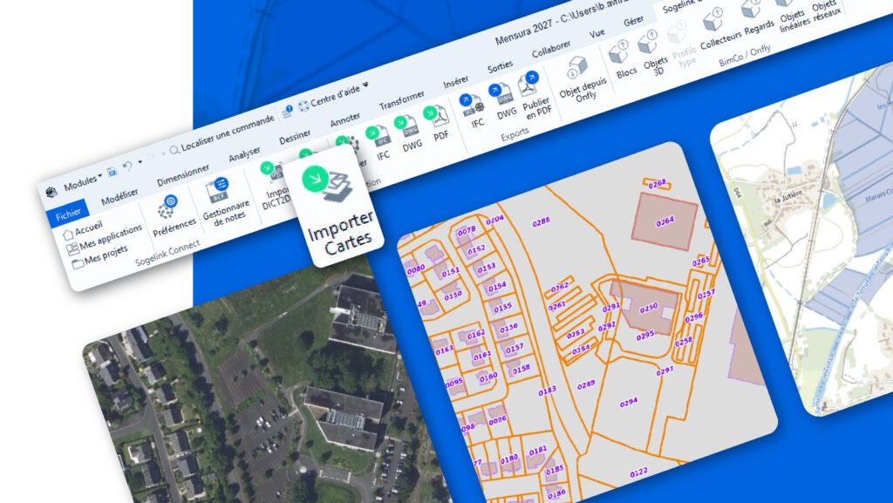Click the Centre d'aide lifebuoy icon
The height and width of the screenshot is (503, 893).
[x=303, y=105]
